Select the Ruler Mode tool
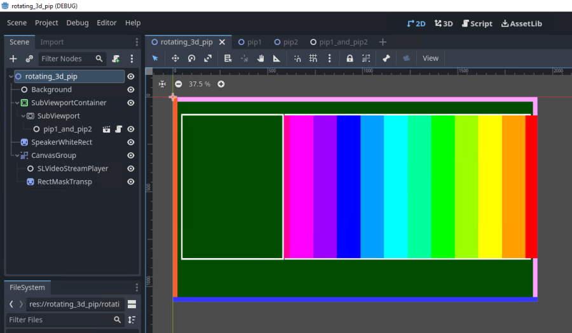Viewport: 572px width, 333px height. 276,58
